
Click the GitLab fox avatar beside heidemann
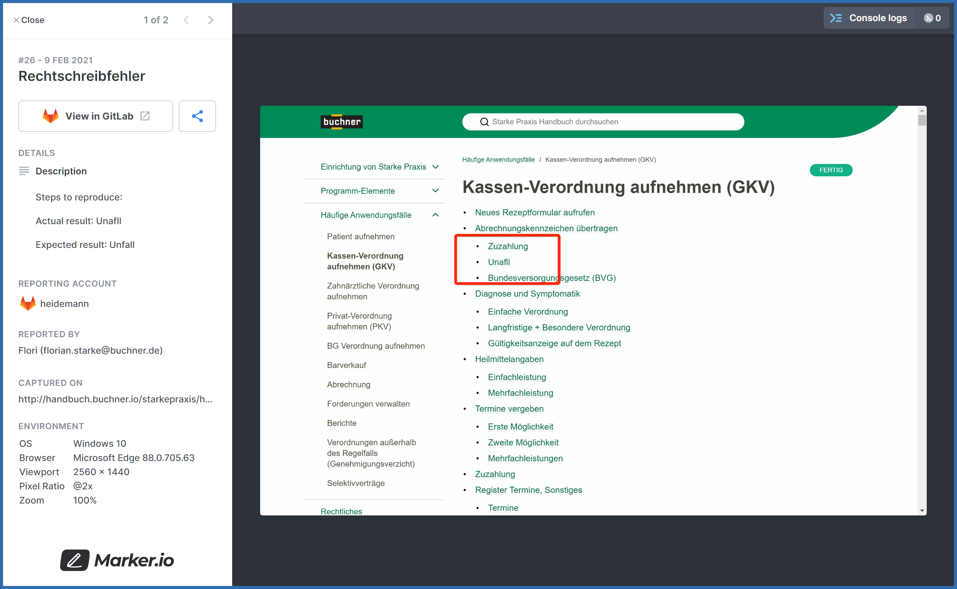click(27, 304)
